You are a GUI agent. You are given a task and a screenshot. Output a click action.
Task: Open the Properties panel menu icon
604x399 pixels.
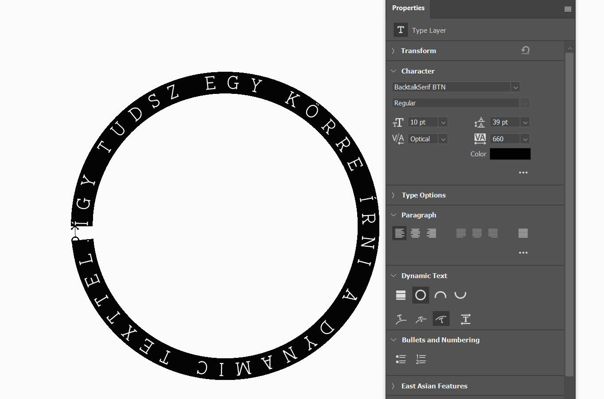point(567,9)
